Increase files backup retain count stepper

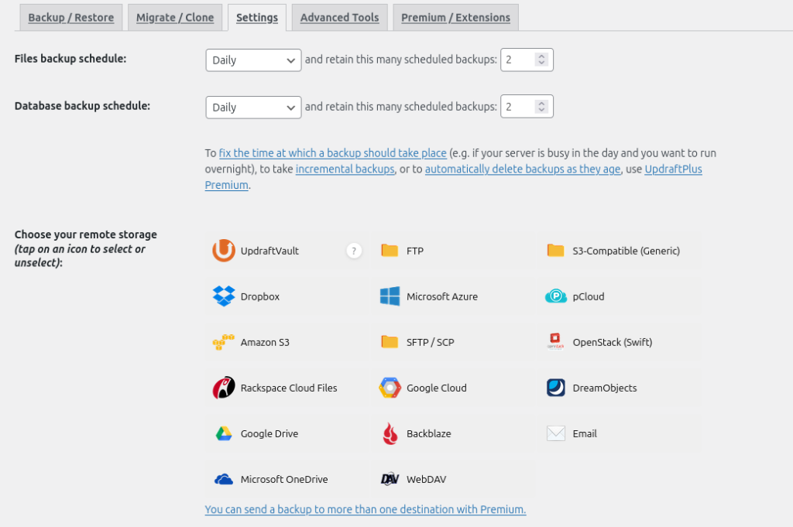(x=541, y=56)
